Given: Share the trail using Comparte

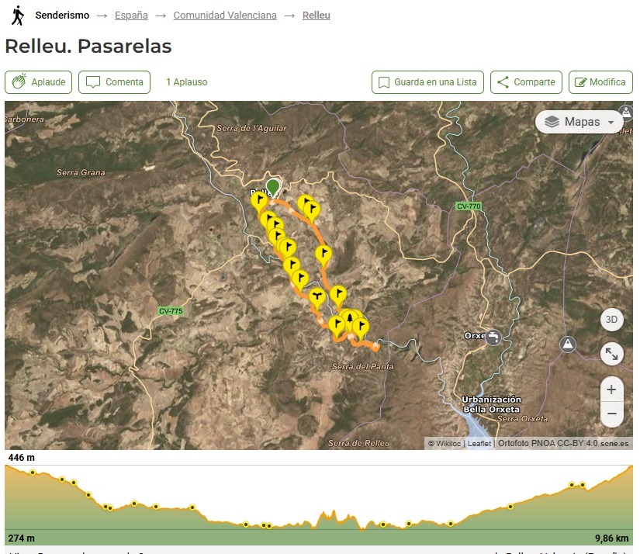Looking at the screenshot, I should pyautogui.click(x=526, y=82).
